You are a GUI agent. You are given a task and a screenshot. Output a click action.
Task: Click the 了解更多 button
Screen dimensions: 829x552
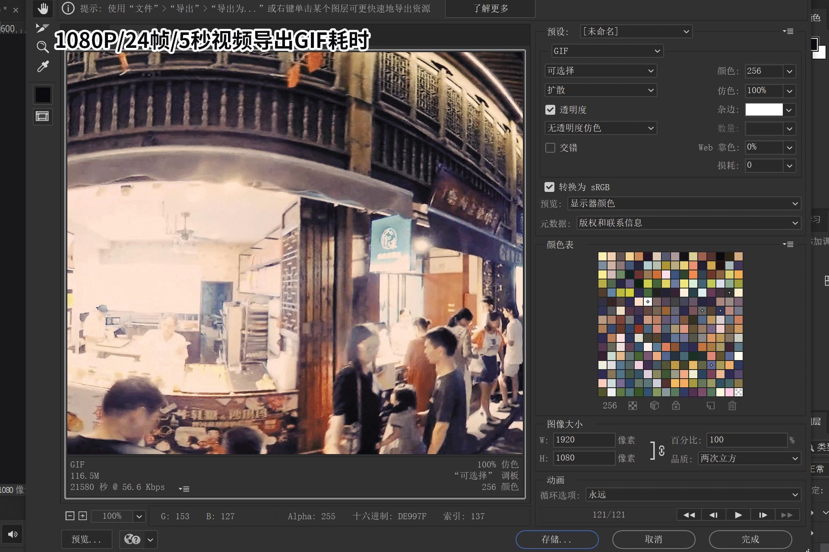click(490, 9)
